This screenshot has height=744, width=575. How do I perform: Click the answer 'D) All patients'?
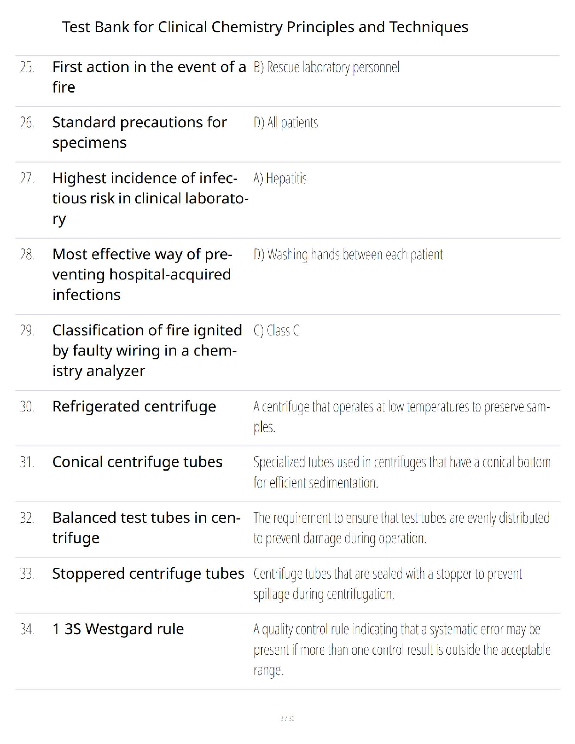pos(286,123)
